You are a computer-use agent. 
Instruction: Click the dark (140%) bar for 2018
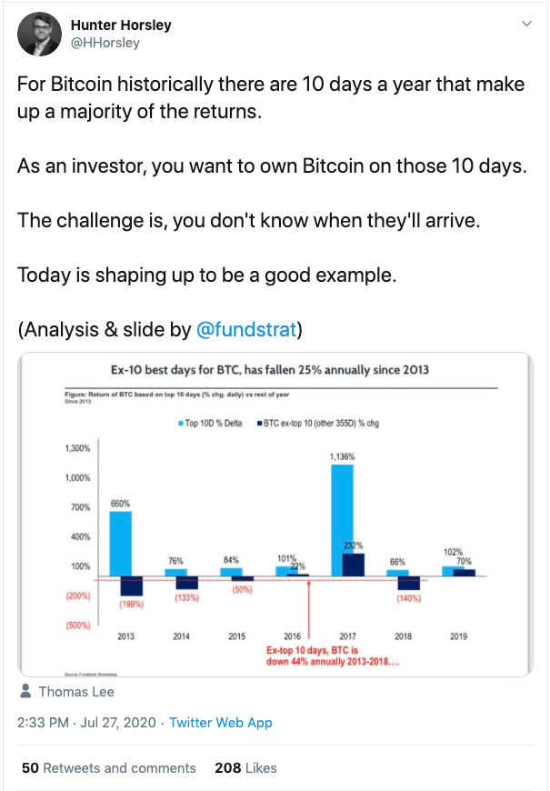coord(409,583)
